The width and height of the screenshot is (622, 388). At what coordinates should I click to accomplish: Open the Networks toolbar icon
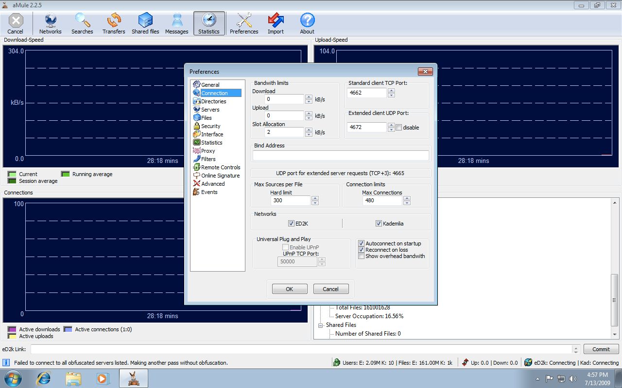(51, 23)
